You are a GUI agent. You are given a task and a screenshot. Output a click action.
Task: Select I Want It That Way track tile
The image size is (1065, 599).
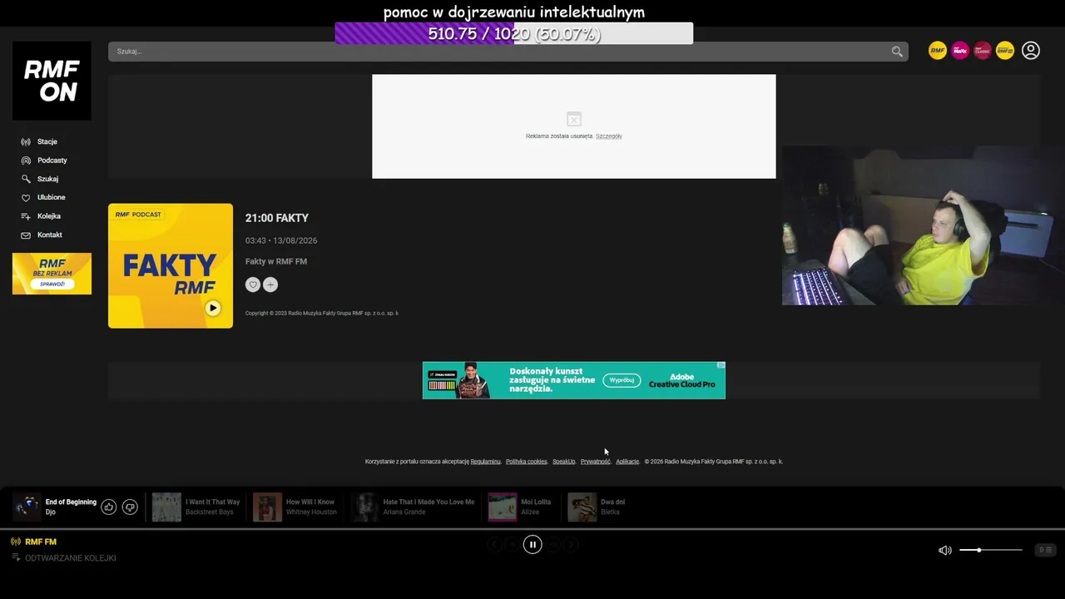(x=196, y=507)
